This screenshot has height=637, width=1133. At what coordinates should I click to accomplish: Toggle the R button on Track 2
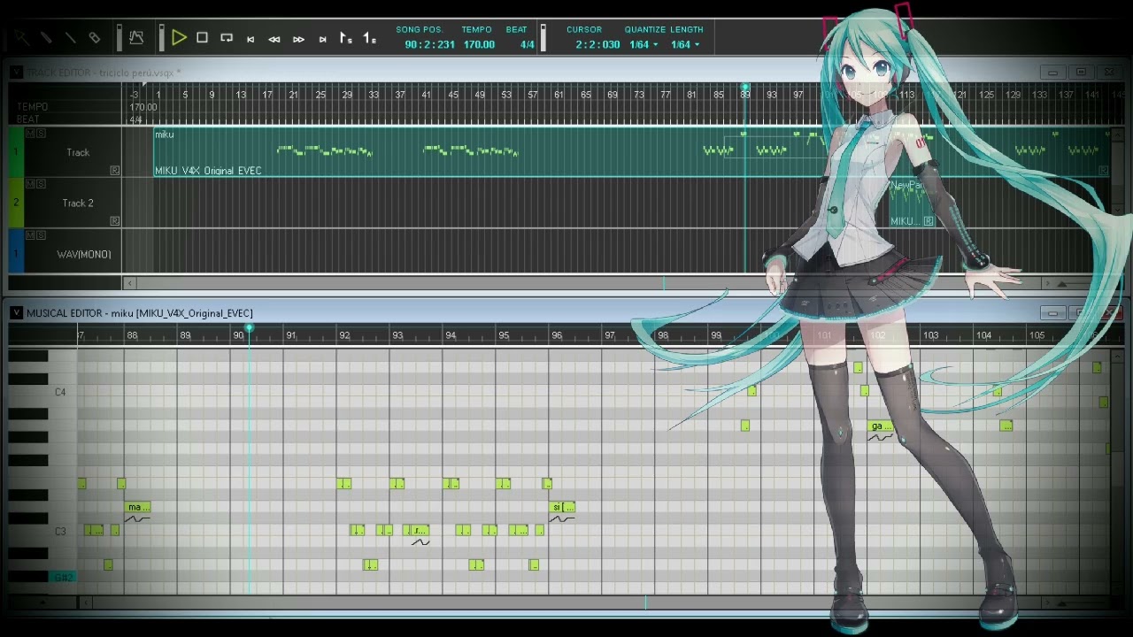114,220
